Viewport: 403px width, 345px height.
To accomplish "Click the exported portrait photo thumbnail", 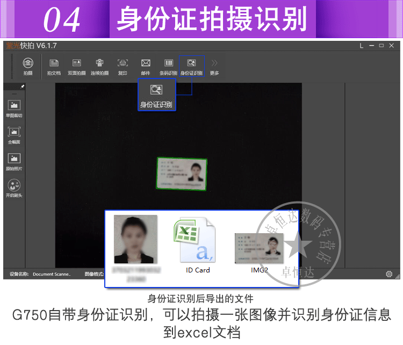I will 135,239.
